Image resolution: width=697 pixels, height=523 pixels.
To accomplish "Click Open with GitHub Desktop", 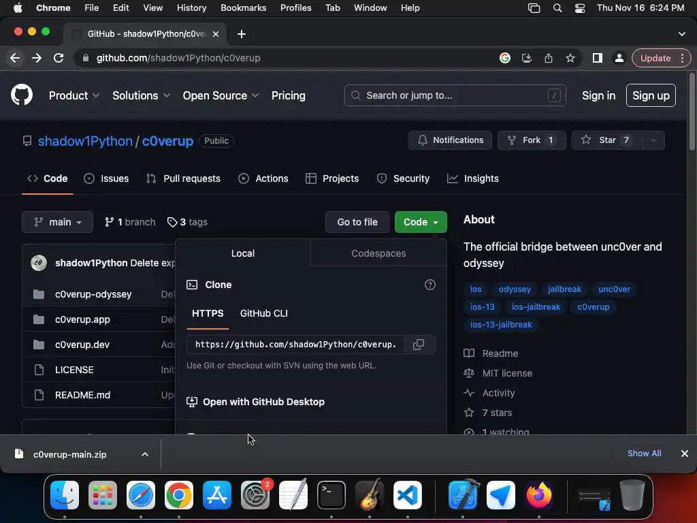I will (x=263, y=402).
